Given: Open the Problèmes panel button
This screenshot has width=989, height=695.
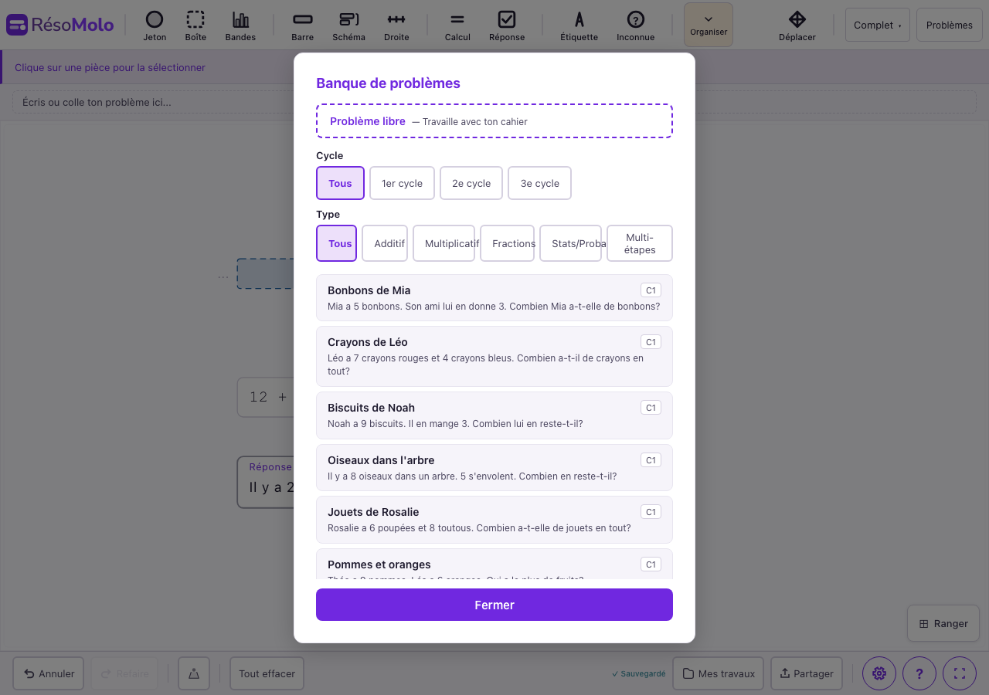Looking at the screenshot, I should pos(949,25).
